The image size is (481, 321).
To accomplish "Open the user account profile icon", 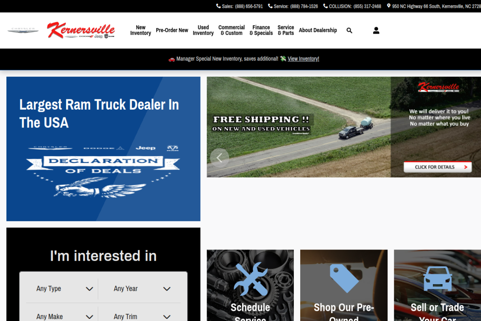I will (x=376, y=30).
